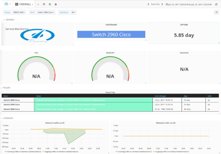Click the 5.85 day uptime value
The image size is (221, 154).
pos(184,35)
